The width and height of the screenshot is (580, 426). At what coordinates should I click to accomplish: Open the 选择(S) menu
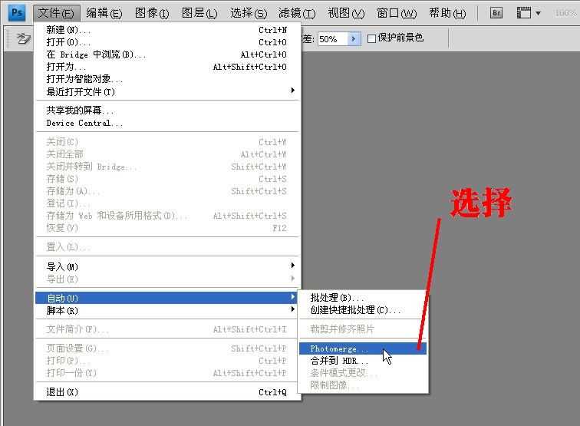pyautogui.click(x=249, y=13)
